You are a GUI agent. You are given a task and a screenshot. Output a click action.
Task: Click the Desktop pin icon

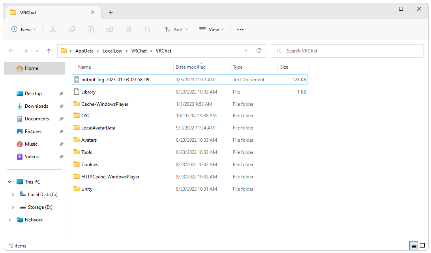click(61, 94)
